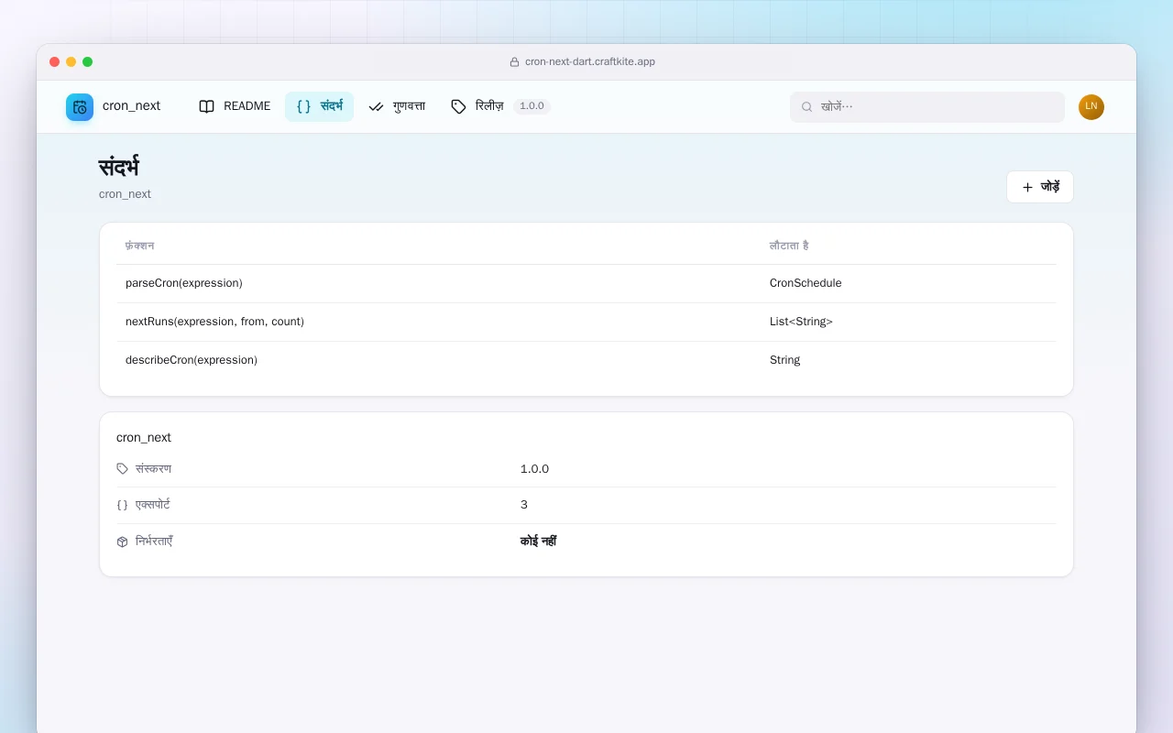The width and height of the screenshot is (1173, 733).
Task: Click the tag icon next to संस्करण
Action: (123, 469)
